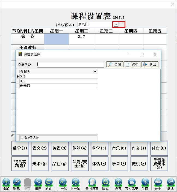Image resolution: width=177 pixels, height=192 pixels.
Task: Click the 语文(2) subject button
Action: click(x=40, y=148)
